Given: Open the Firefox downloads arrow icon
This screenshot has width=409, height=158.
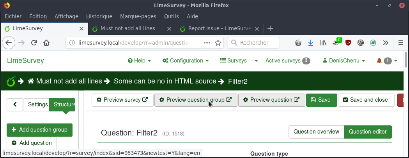Looking at the screenshot, I should click(311, 43).
